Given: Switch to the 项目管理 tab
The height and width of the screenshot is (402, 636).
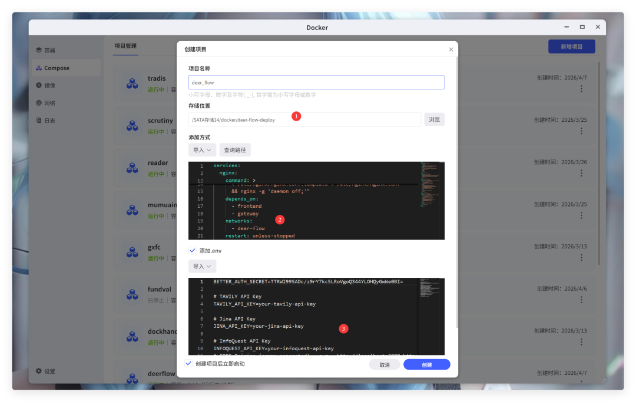Looking at the screenshot, I should (x=125, y=46).
